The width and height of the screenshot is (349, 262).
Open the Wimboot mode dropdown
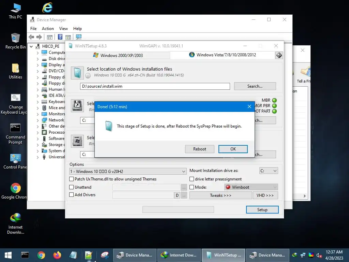[x=251, y=187]
